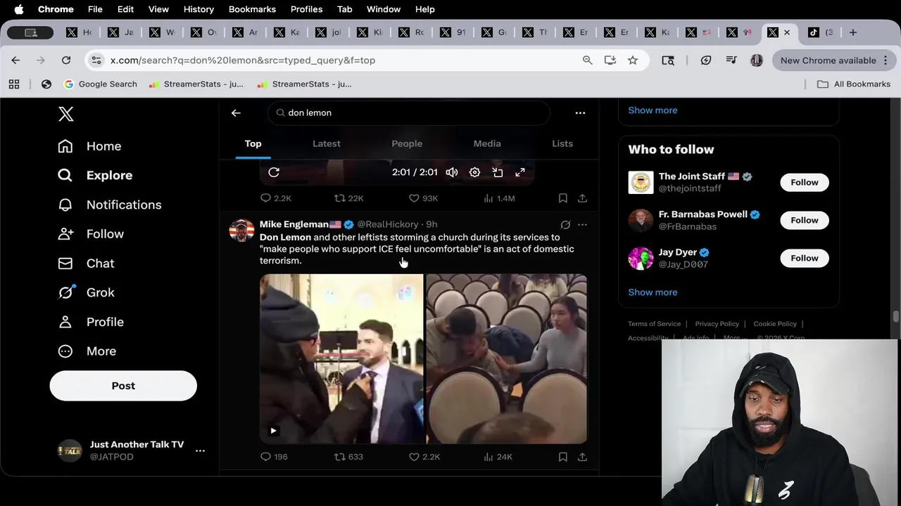Click Grok explain icon on Mike's post
This screenshot has width=901, height=506.
[565, 225]
